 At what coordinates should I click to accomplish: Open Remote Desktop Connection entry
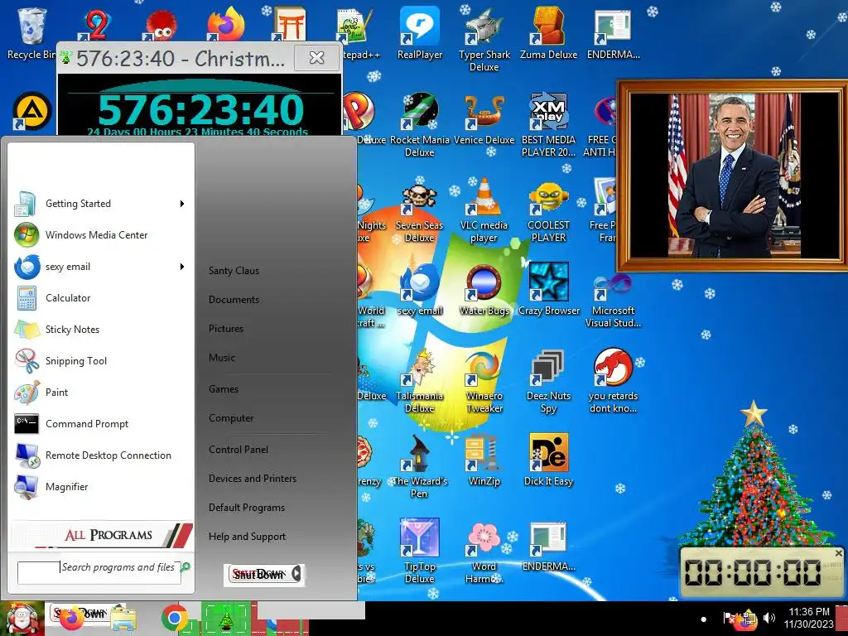point(100,455)
